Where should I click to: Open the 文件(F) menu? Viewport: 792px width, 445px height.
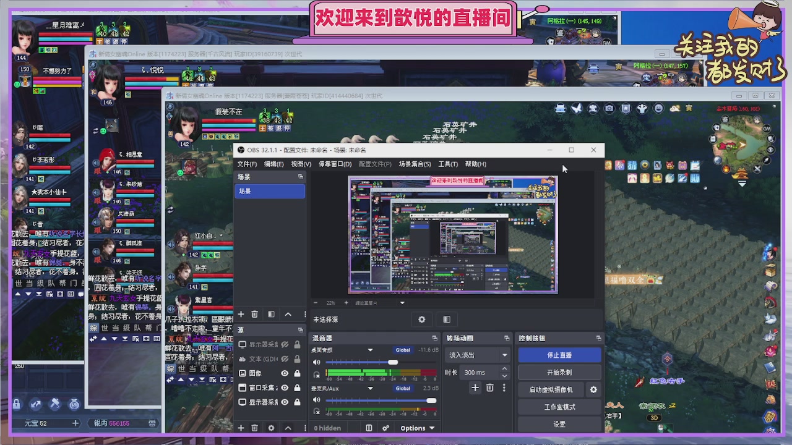click(x=247, y=164)
